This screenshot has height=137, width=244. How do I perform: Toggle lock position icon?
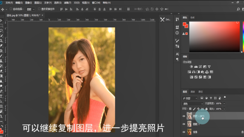point(198,109)
